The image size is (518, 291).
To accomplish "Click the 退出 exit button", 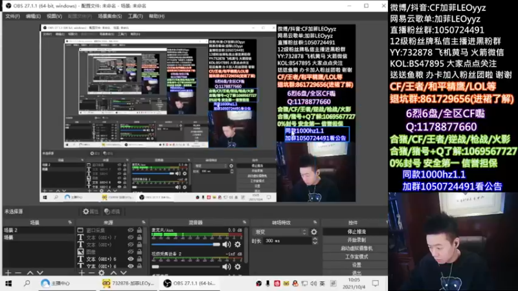I will pos(355,273).
